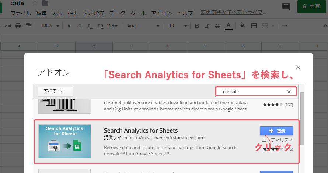Click the + 無料 button for Search Analytics
Screen dimensions: 328x173
(276, 131)
